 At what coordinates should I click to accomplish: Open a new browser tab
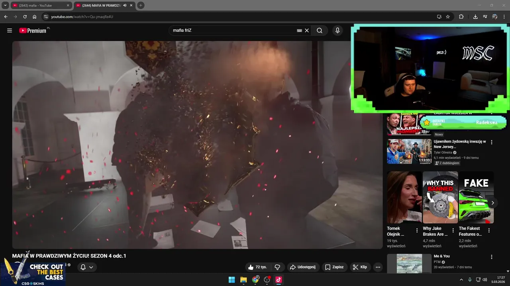tap(141, 6)
